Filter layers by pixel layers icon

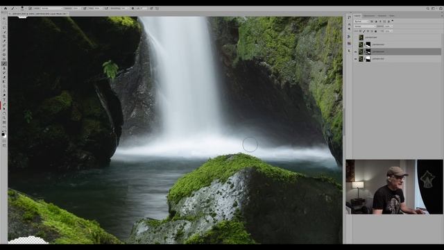pyautogui.click(x=372, y=22)
